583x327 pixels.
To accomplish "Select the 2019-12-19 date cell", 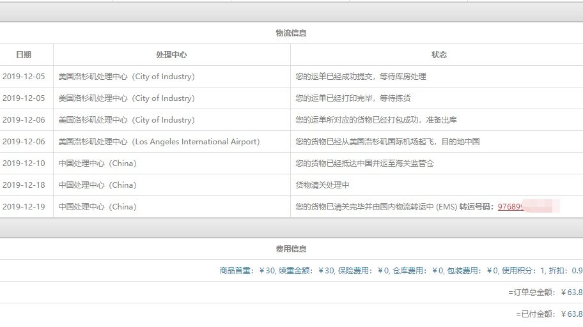I will (x=24, y=206).
